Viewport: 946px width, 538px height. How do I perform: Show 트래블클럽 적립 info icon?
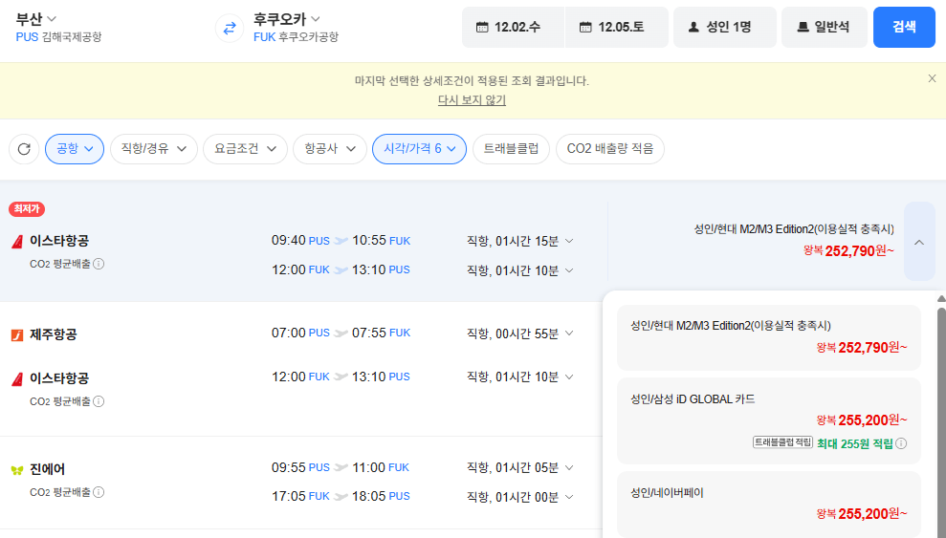[901, 443]
